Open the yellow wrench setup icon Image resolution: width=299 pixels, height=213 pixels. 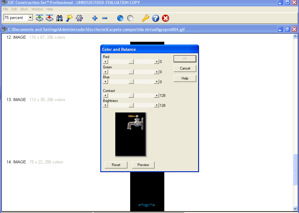[146, 18]
